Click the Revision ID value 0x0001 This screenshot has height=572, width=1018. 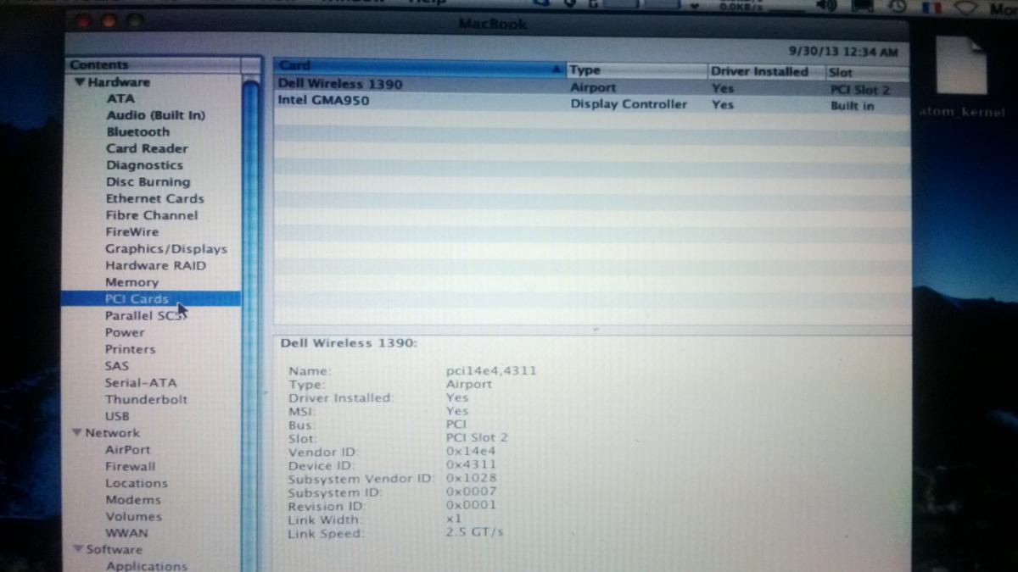click(471, 505)
